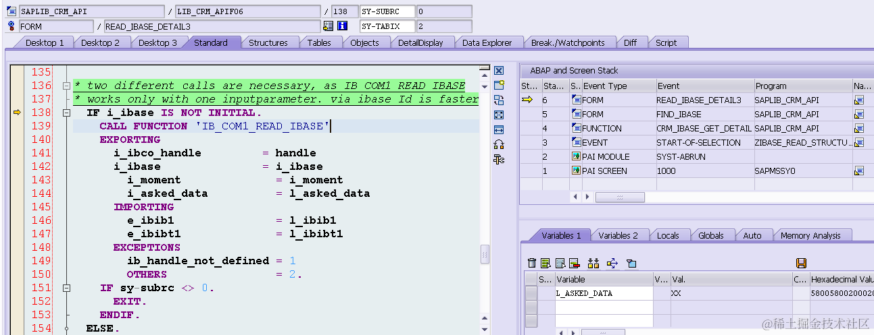874x335 pixels.
Task: Collapse the IF block at line 138
Action: pyautogui.click(x=66, y=113)
